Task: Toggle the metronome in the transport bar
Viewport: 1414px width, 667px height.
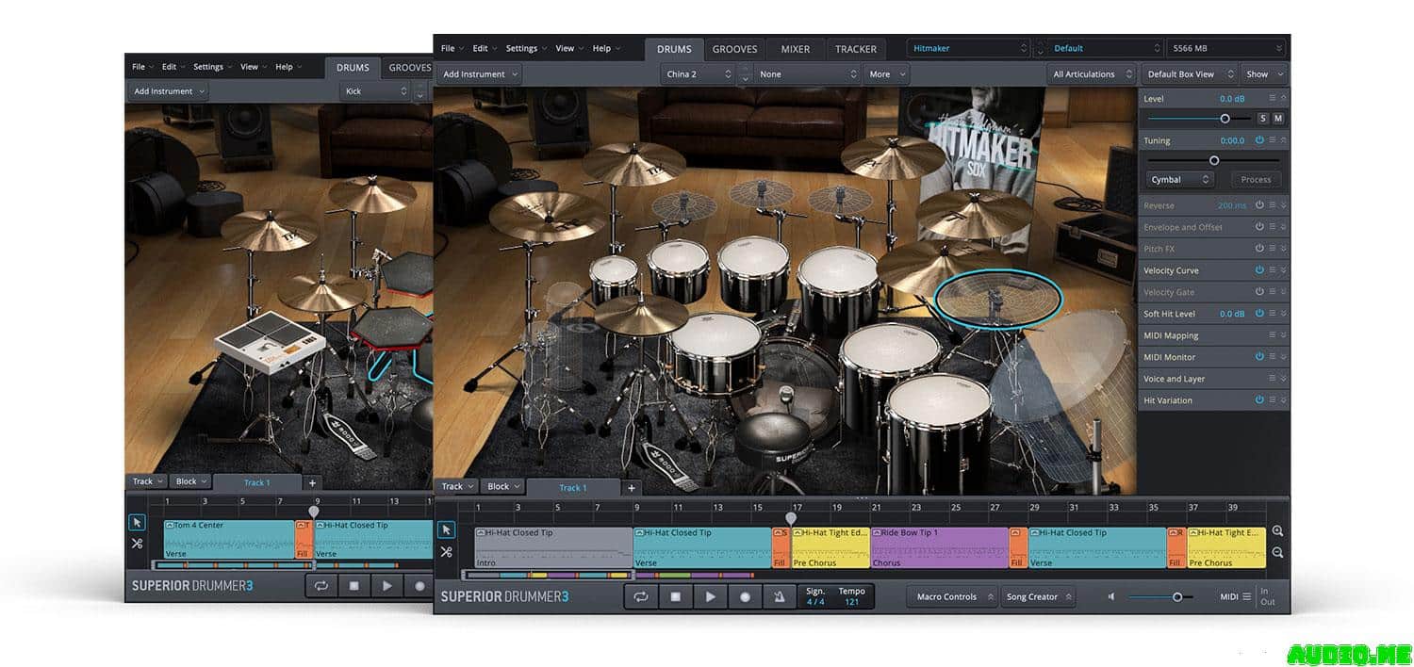Action: pyautogui.click(x=779, y=596)
